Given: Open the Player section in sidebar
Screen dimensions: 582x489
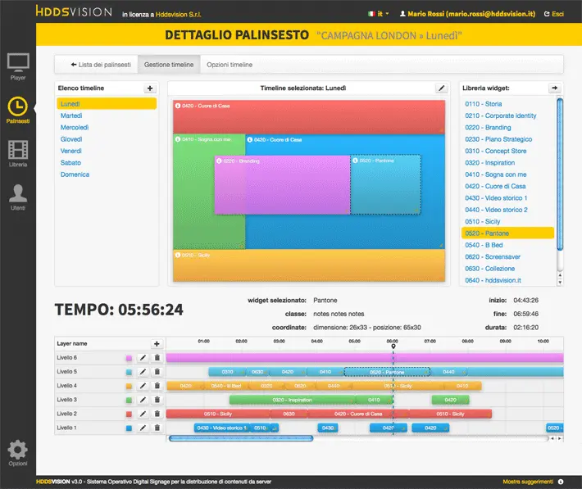Looking at the screenshot, I should tap(18, 67).
